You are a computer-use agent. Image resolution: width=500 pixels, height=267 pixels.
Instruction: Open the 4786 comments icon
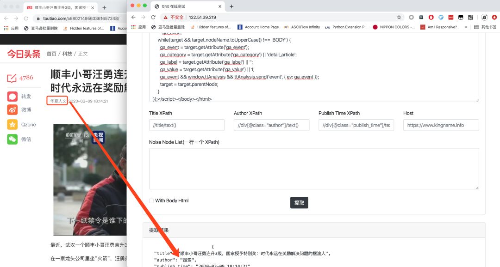point(12,78)
